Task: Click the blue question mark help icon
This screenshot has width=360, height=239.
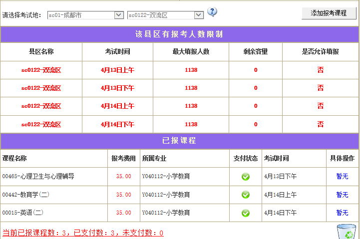Action: click(212, 12)
